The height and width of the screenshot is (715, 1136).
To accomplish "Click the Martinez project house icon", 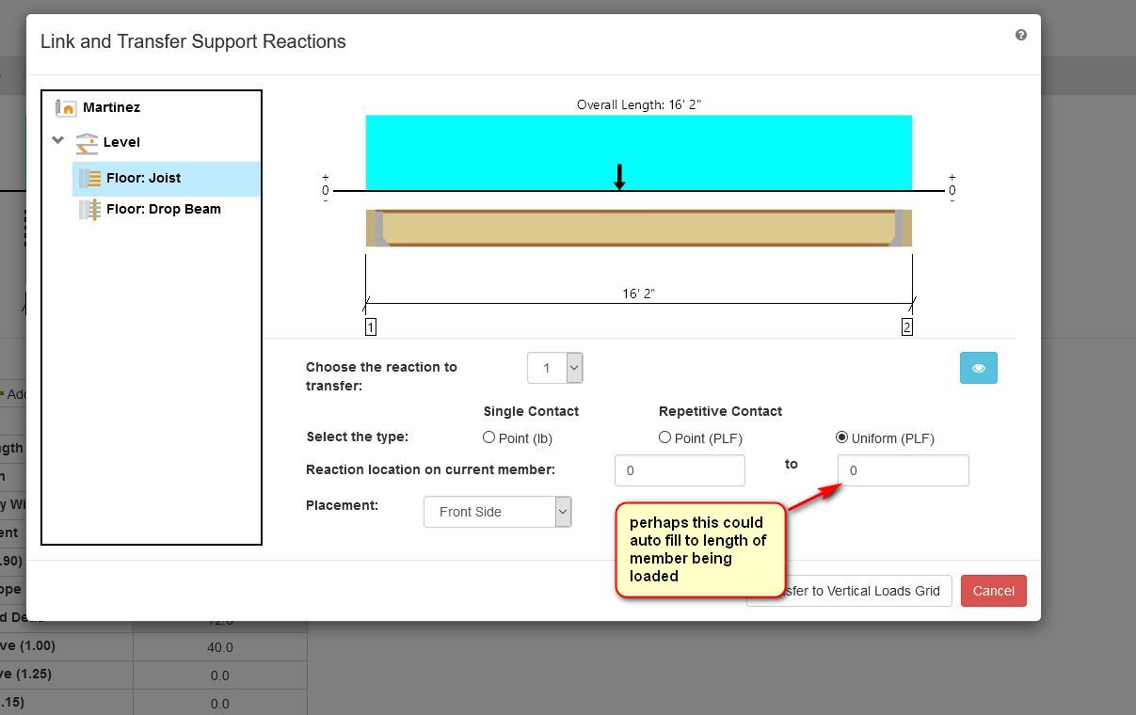I will click(66, 108).
